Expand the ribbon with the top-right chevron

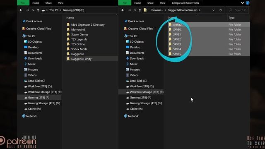[x=242, y=3]
